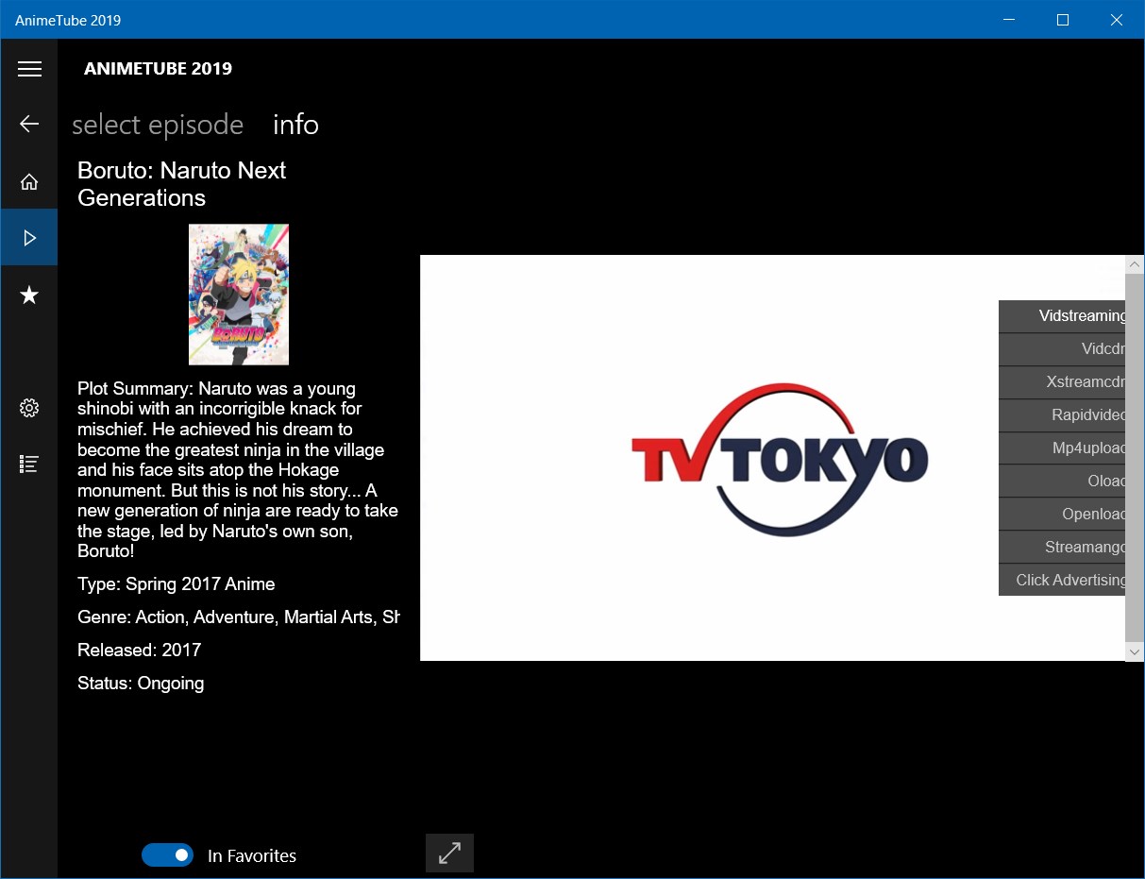Click the Released: 2017 line

pos(140,650)
